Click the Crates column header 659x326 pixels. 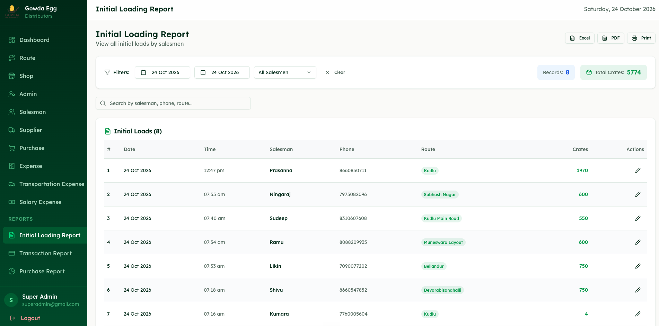click(580, 149)
